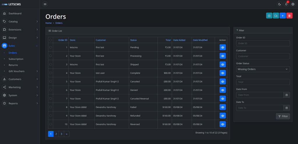The width and height of the screenshot is (298, 144).
Task: Go to page 2 of orders
Action: point(56,134)
